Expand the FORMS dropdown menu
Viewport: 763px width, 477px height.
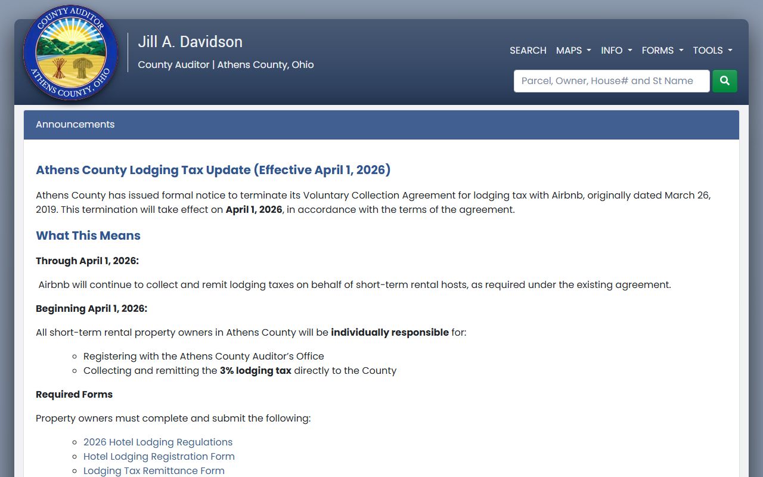(x=662, y=51)
